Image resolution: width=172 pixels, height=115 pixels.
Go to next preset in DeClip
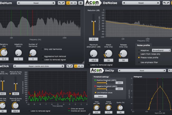pos(164,70)
